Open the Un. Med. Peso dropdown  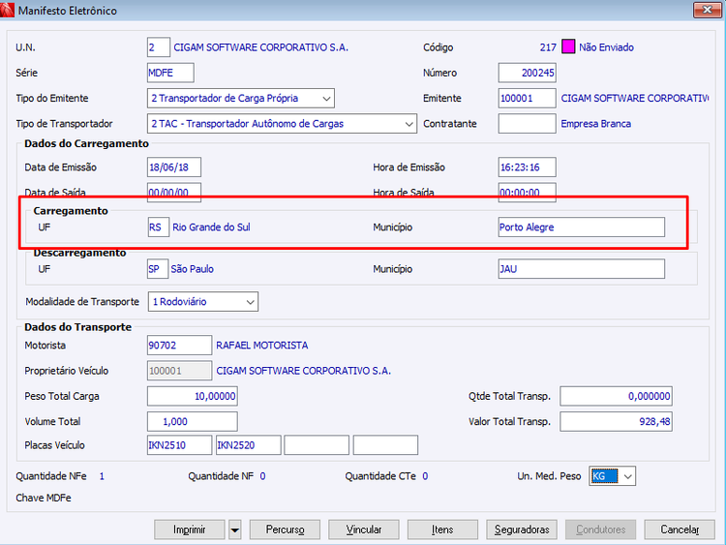627,476
